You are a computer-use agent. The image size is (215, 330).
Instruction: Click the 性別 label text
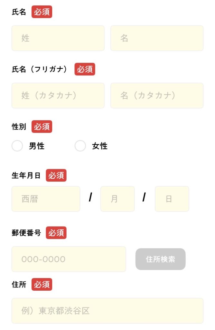pos(19,127)
